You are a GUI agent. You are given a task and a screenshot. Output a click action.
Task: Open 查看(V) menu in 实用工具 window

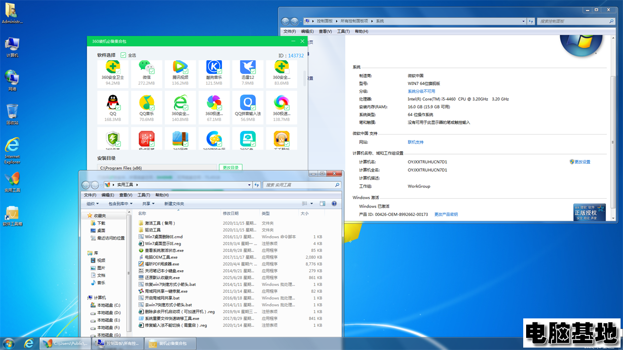click(125, 195)
